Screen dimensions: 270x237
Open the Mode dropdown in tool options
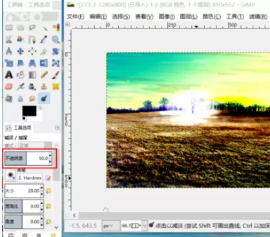click(35, 146)
